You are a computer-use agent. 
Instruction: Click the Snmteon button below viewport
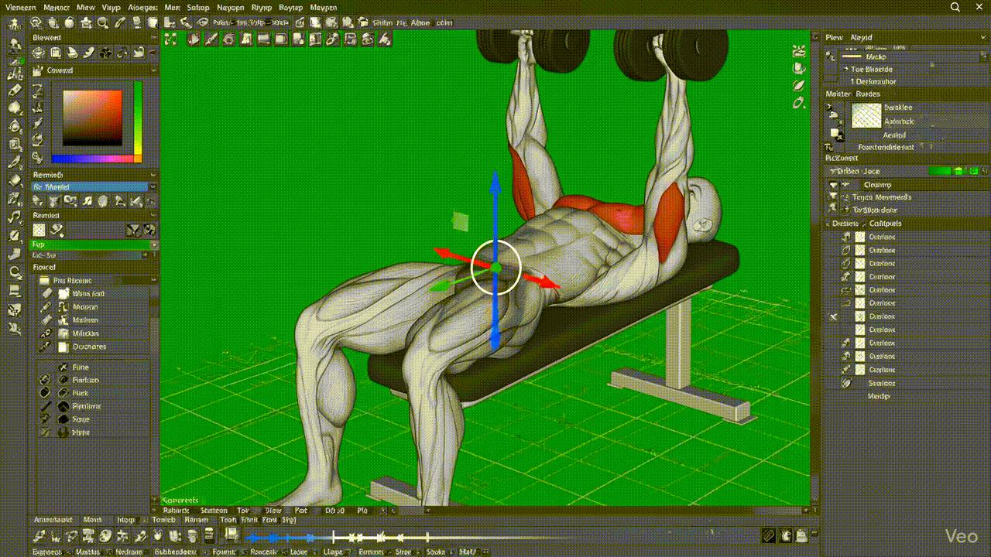click(x=214, y=511)
